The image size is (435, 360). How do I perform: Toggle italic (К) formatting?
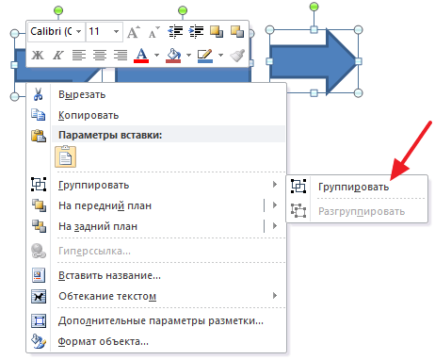[58, 56]
